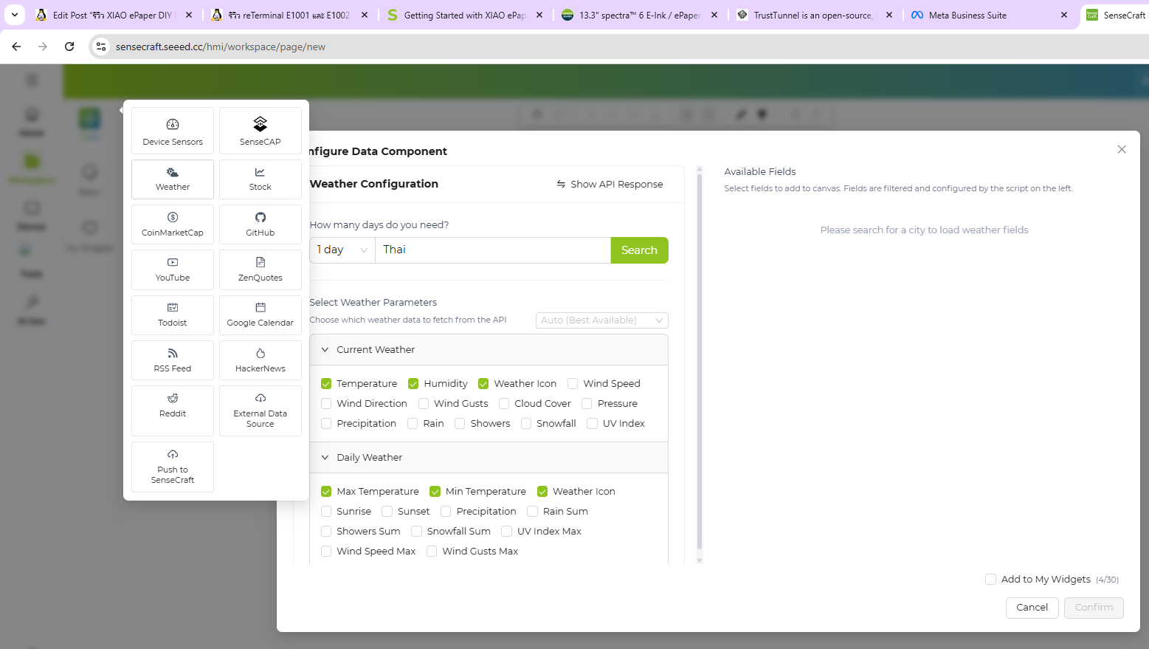
Task: Click the city search input field
Action: [x=492, y=250]
